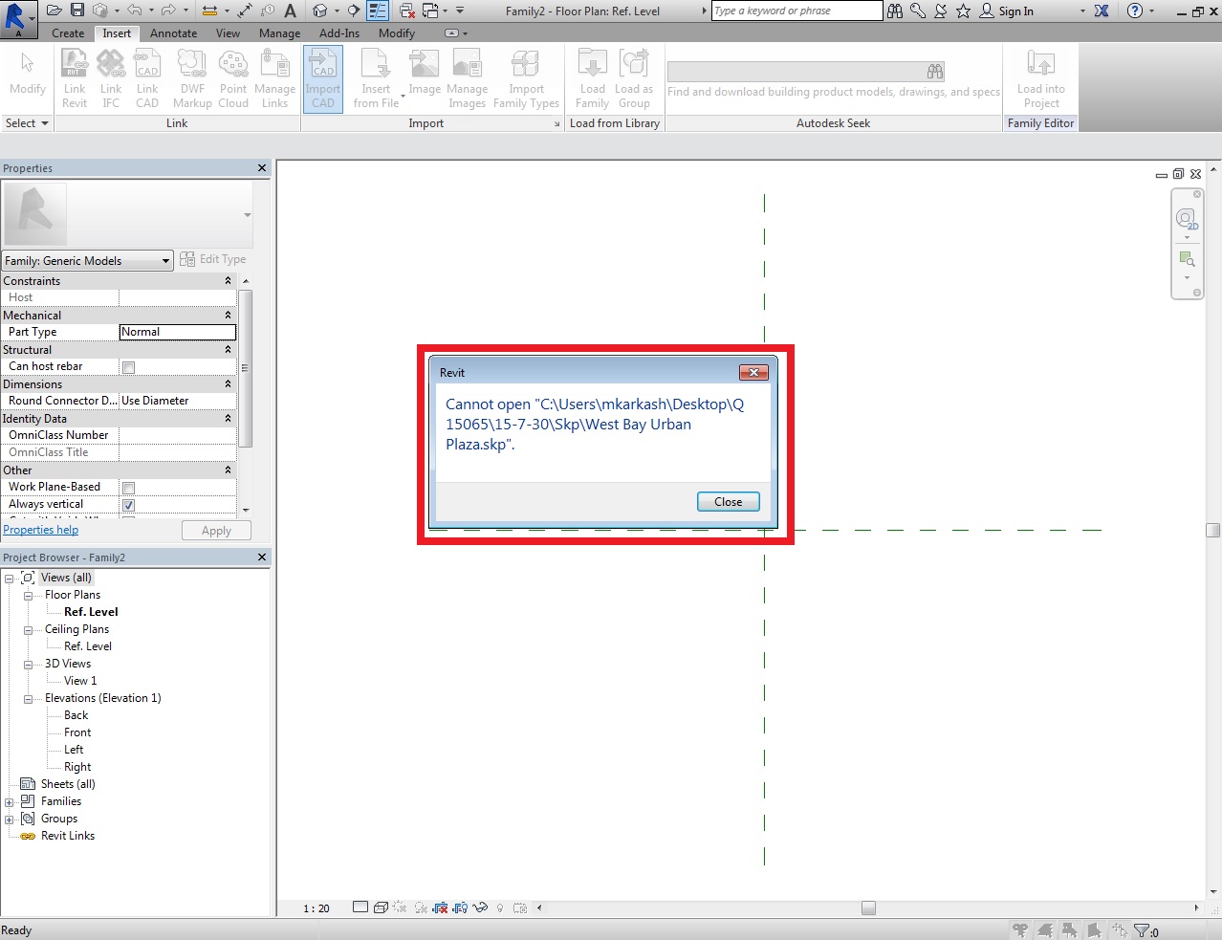Collapse the Floor Plans tree branch

(x=27, y=594)
